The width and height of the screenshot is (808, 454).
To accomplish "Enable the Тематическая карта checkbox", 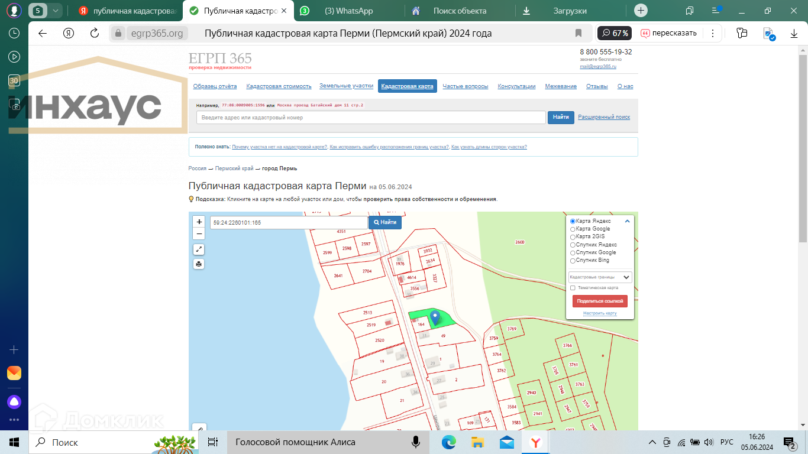I will pyautogui.click(x=573, y=288).
